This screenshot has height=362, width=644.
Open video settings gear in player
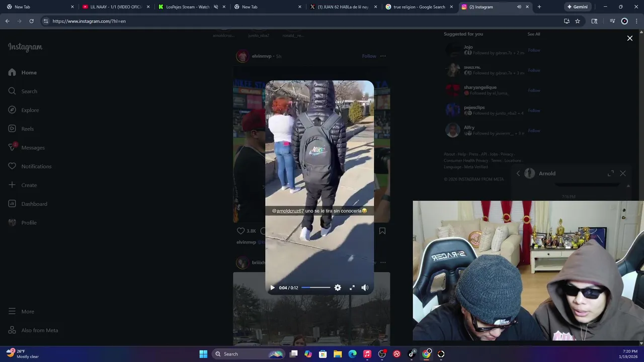coord(338,288)
